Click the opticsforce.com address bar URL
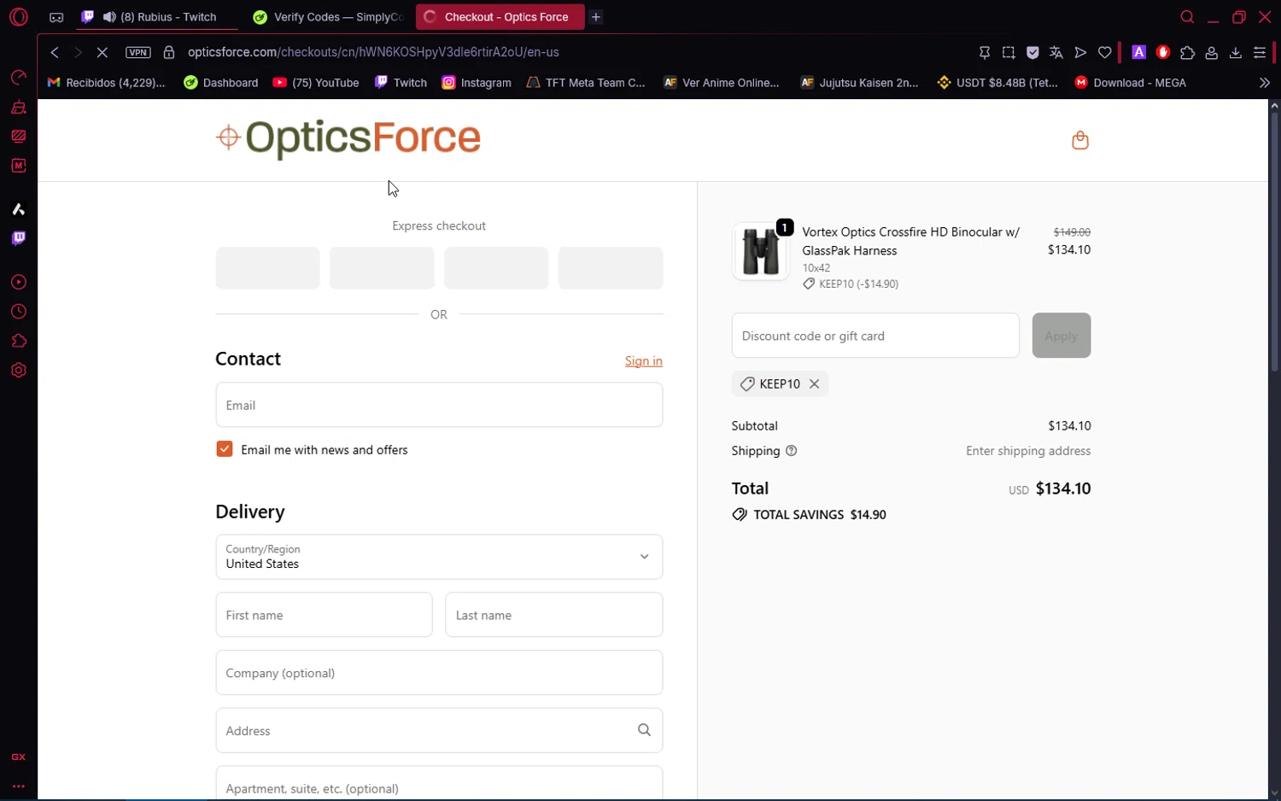 [373, 52]
